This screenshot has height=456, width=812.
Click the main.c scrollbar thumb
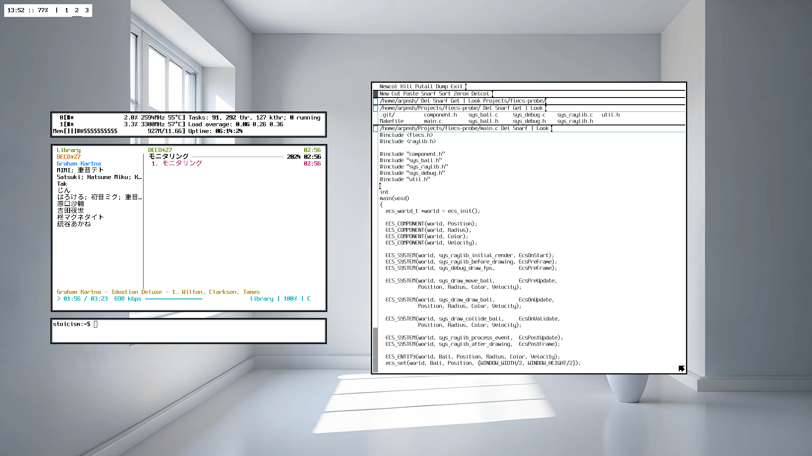[x=376, y=350]
